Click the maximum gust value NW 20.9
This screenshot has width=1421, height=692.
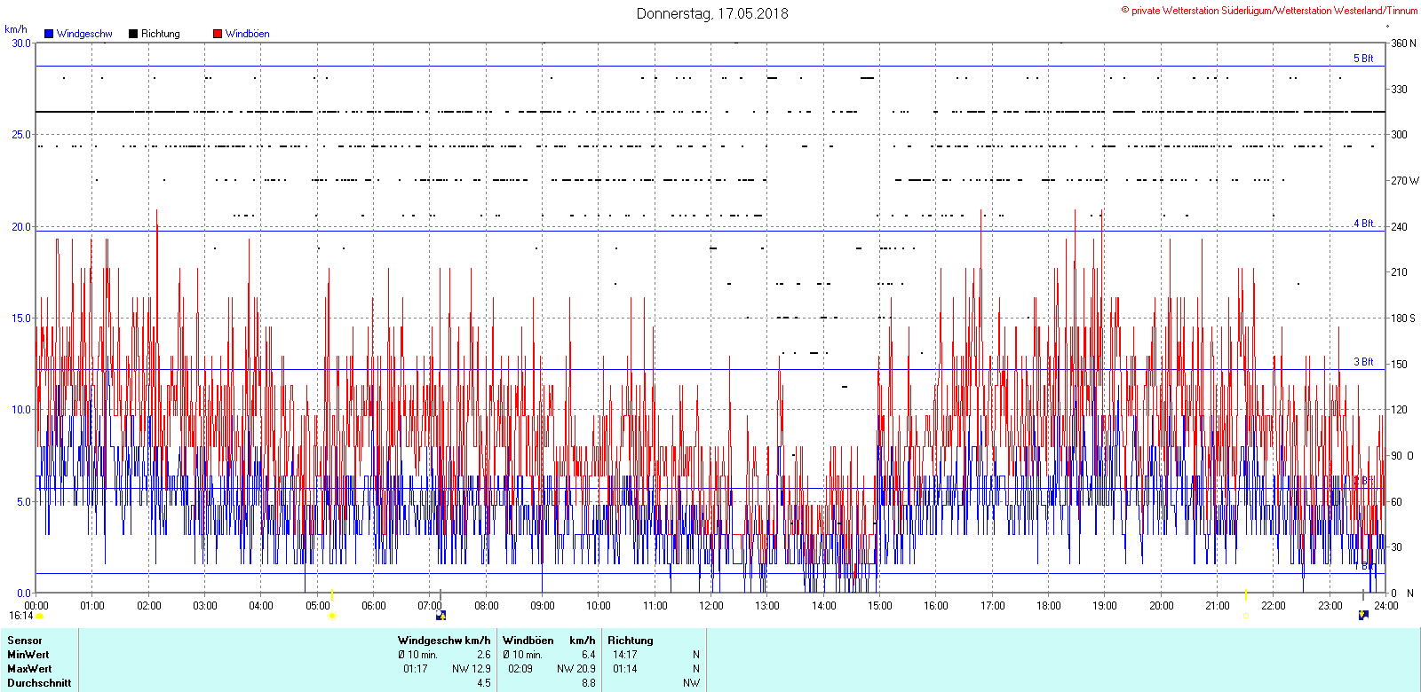(576, 669)
